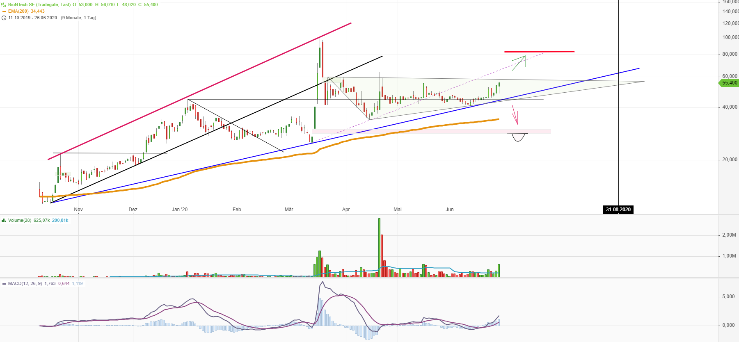Click the 40,000 price axis label
Viewport: 739px width, 342px height.
coord(730,107)
